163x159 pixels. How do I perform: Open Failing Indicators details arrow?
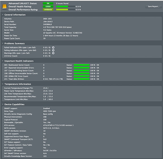(53, 50)
